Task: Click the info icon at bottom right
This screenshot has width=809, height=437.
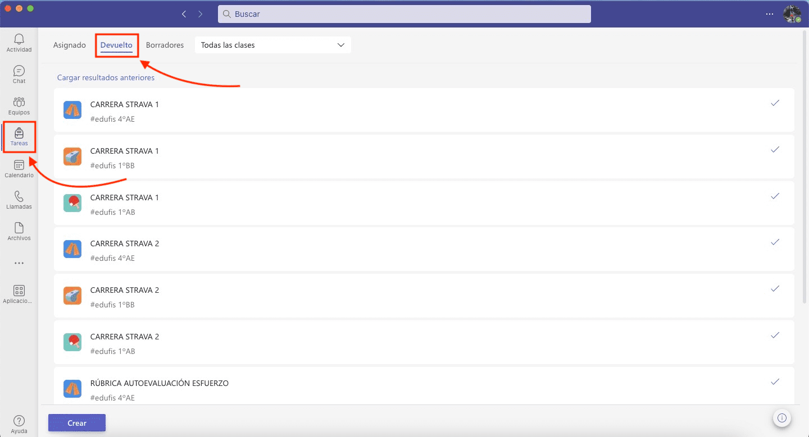Action: click(781, 418)
